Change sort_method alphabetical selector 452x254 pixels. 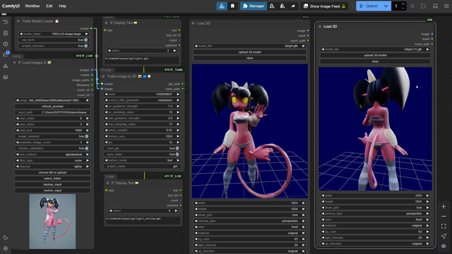53,154
